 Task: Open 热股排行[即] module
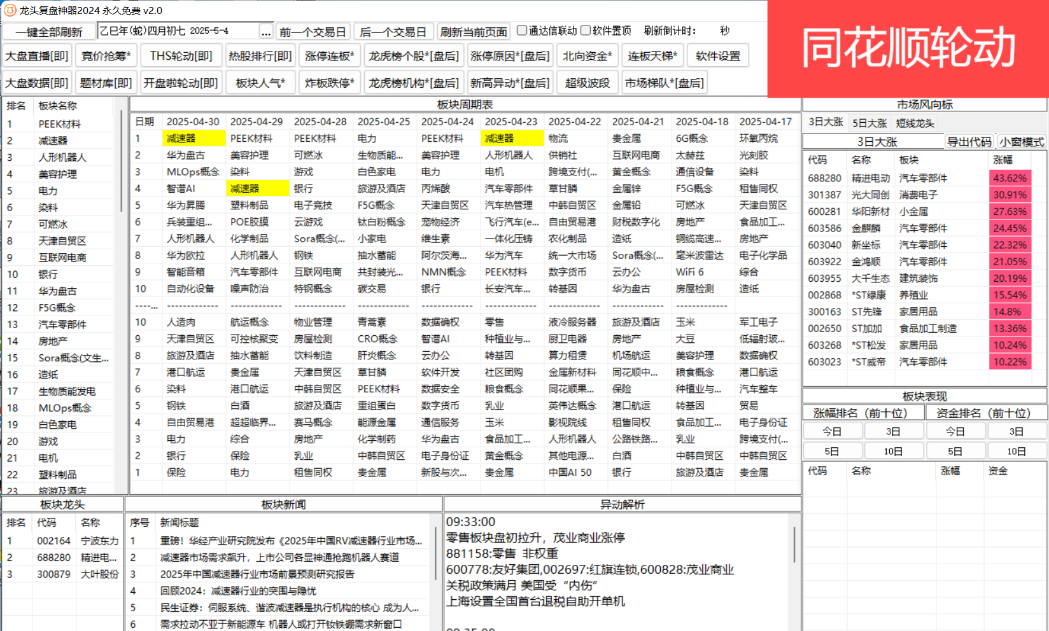[260, 56]
